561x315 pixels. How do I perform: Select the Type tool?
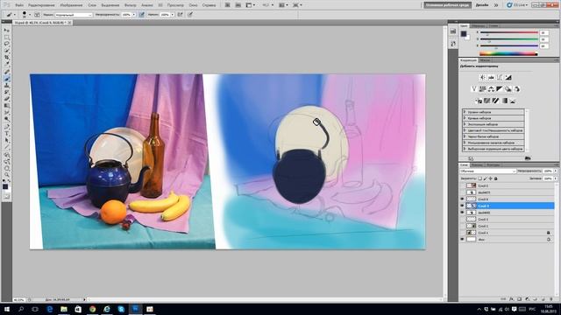tap(6, 133)
